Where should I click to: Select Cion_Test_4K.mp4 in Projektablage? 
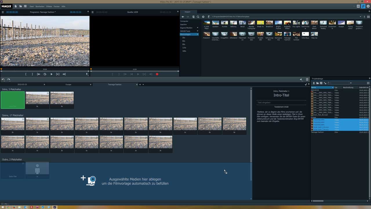[321, 115]
